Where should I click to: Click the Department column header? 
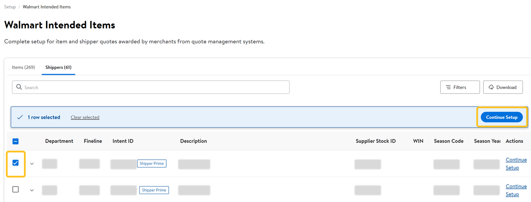59,141
